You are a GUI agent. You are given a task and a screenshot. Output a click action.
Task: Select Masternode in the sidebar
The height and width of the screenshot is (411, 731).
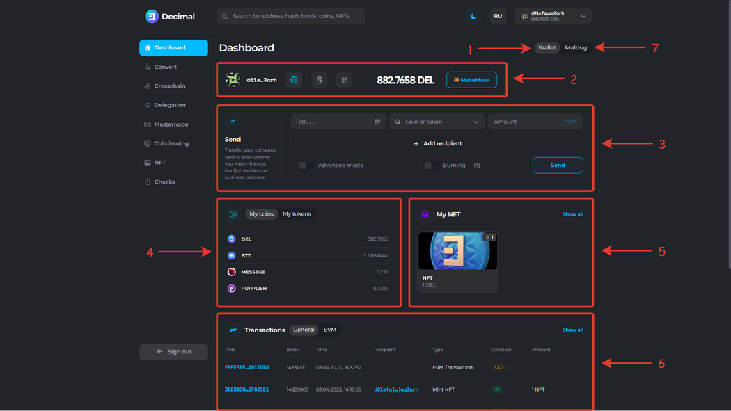point(171,124)
